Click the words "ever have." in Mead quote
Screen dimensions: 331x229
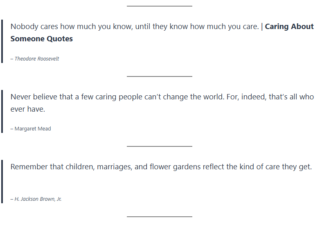(28, 109)
